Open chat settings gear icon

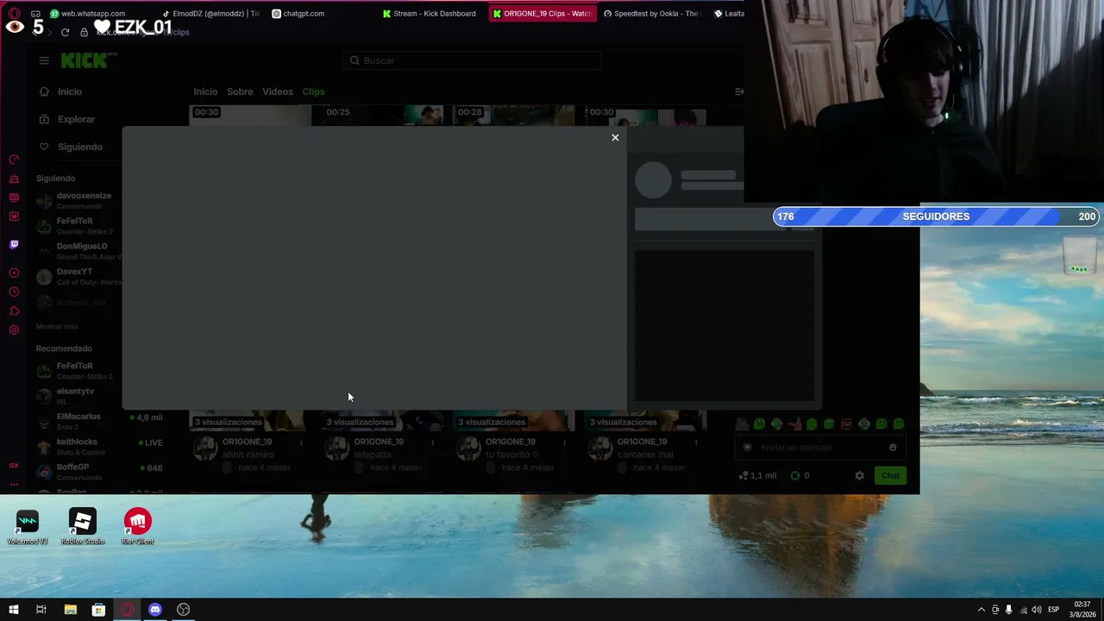click(859, 475)
